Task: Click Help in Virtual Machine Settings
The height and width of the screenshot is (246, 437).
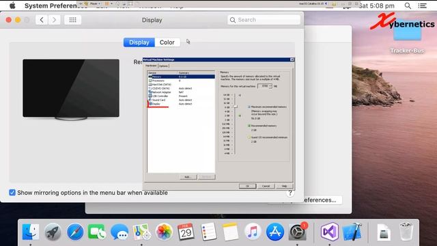Action: click(284, 186)
